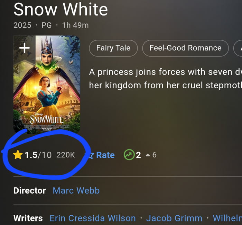Open the Snow White poster image
This screenshot has height=225, width=242.
[x=47, y=90]
